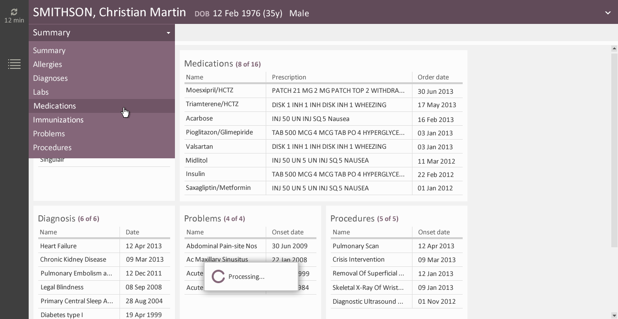Click the Singulair entry
Image resolution: width=618 pixels, height=319 pixels.
click(x=52, y=160)
